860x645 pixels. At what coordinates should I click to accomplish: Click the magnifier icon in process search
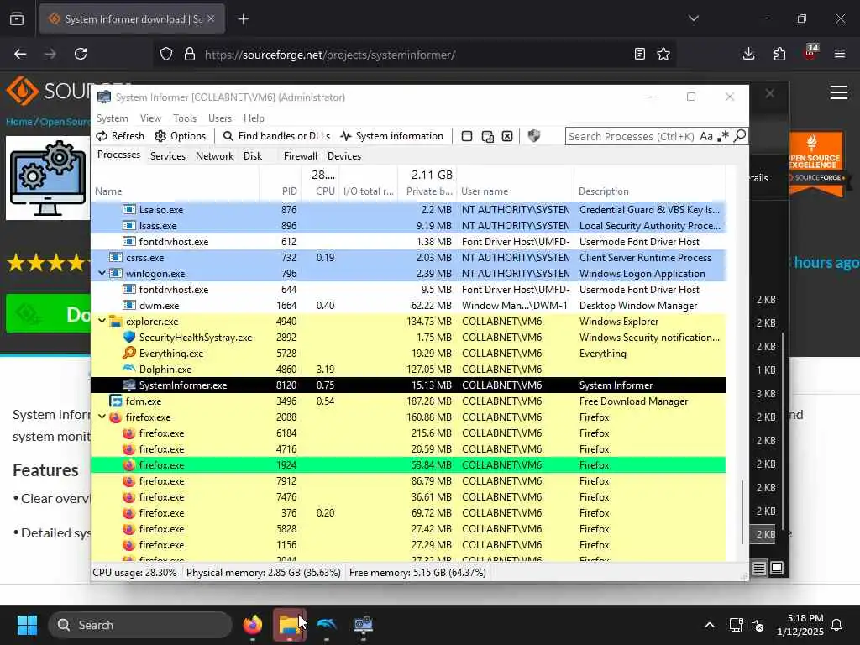(740, 135)
